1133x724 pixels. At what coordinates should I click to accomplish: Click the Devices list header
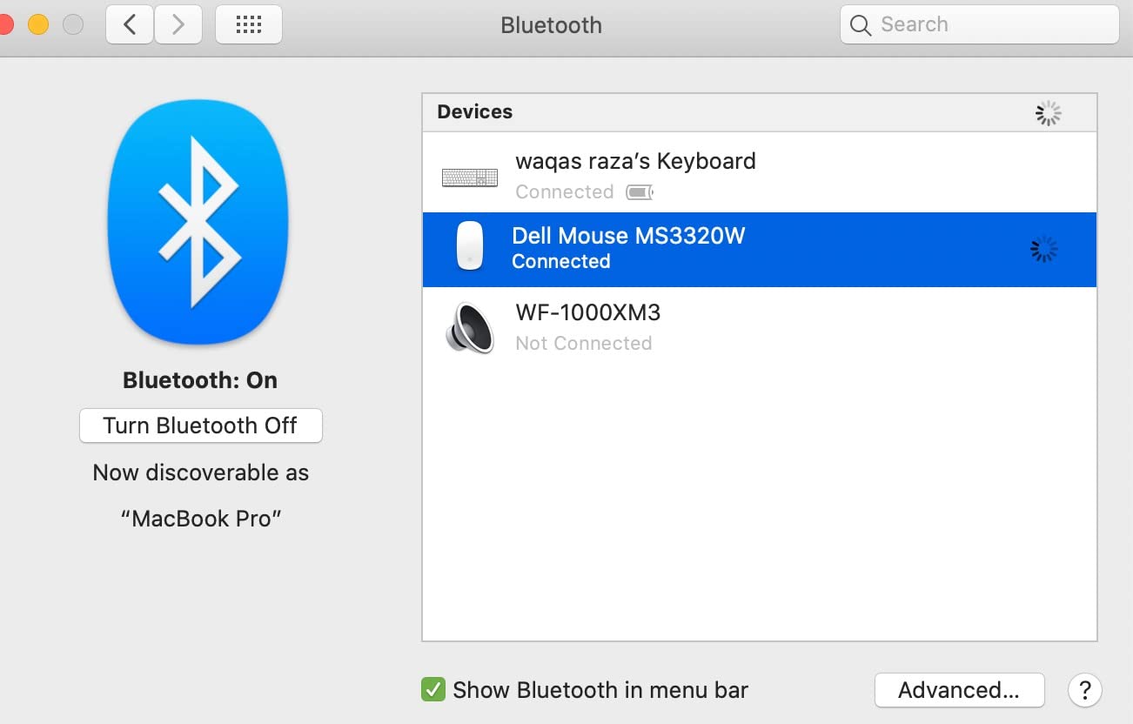[x=760, y=112]
